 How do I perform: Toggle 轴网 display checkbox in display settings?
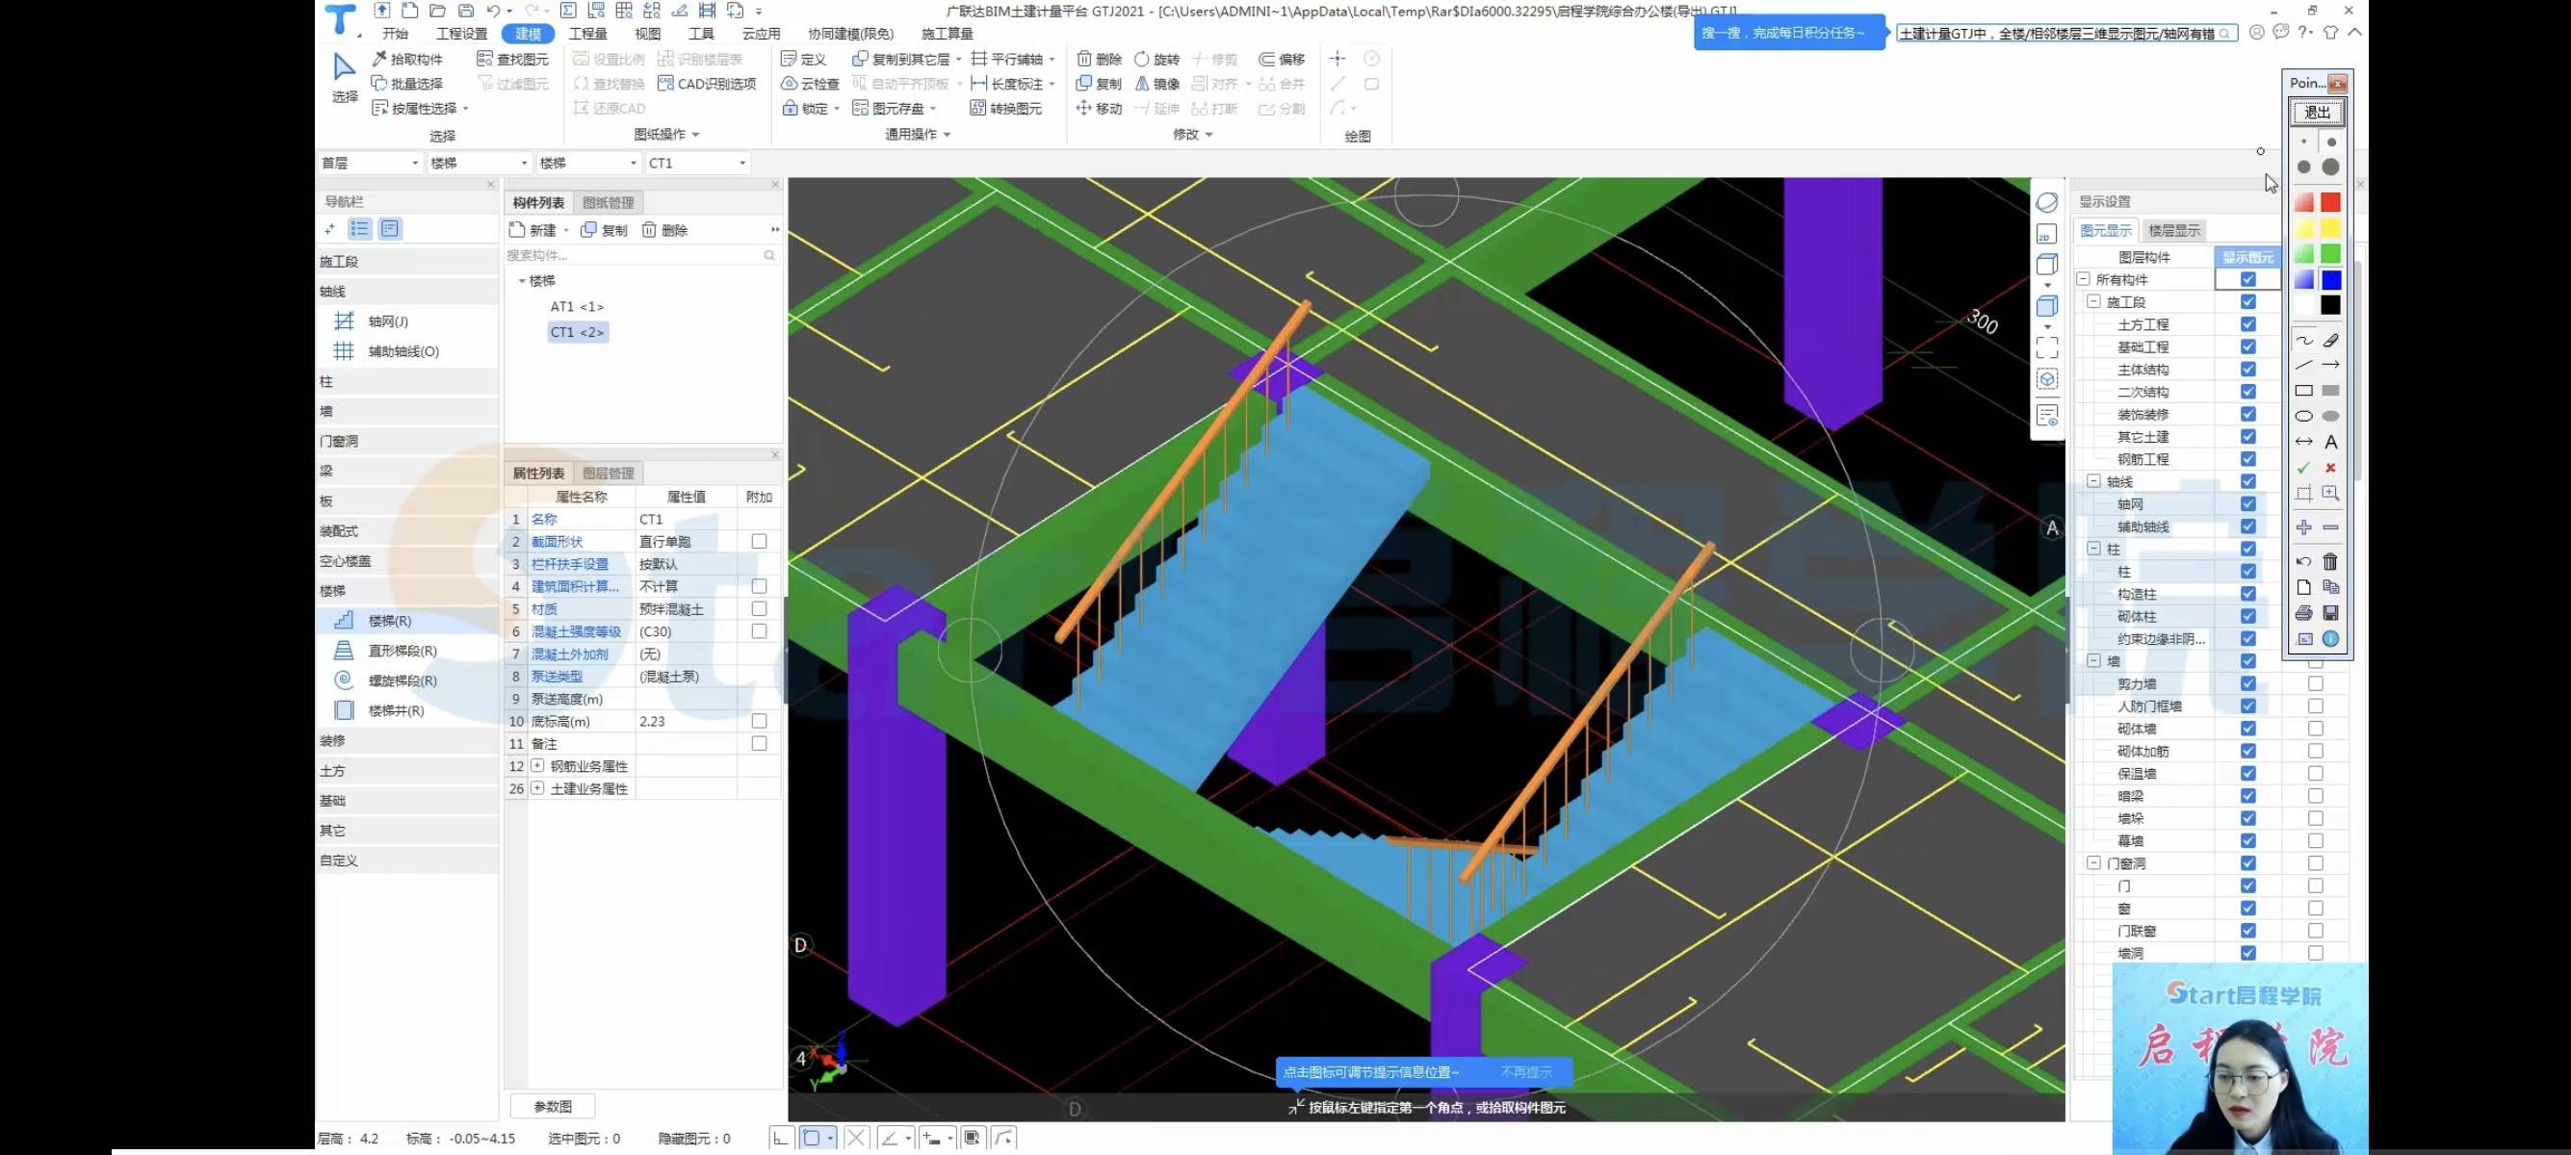pos(2247,503)
